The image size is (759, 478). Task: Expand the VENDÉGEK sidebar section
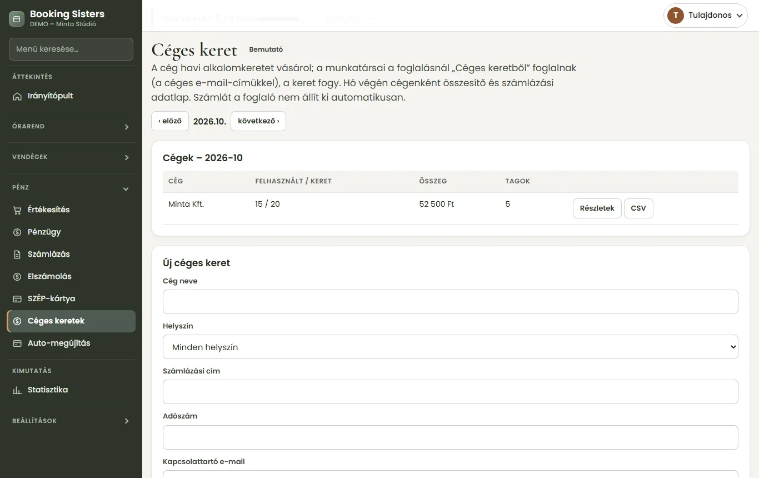pyautogui.click(x=71, y=157)
